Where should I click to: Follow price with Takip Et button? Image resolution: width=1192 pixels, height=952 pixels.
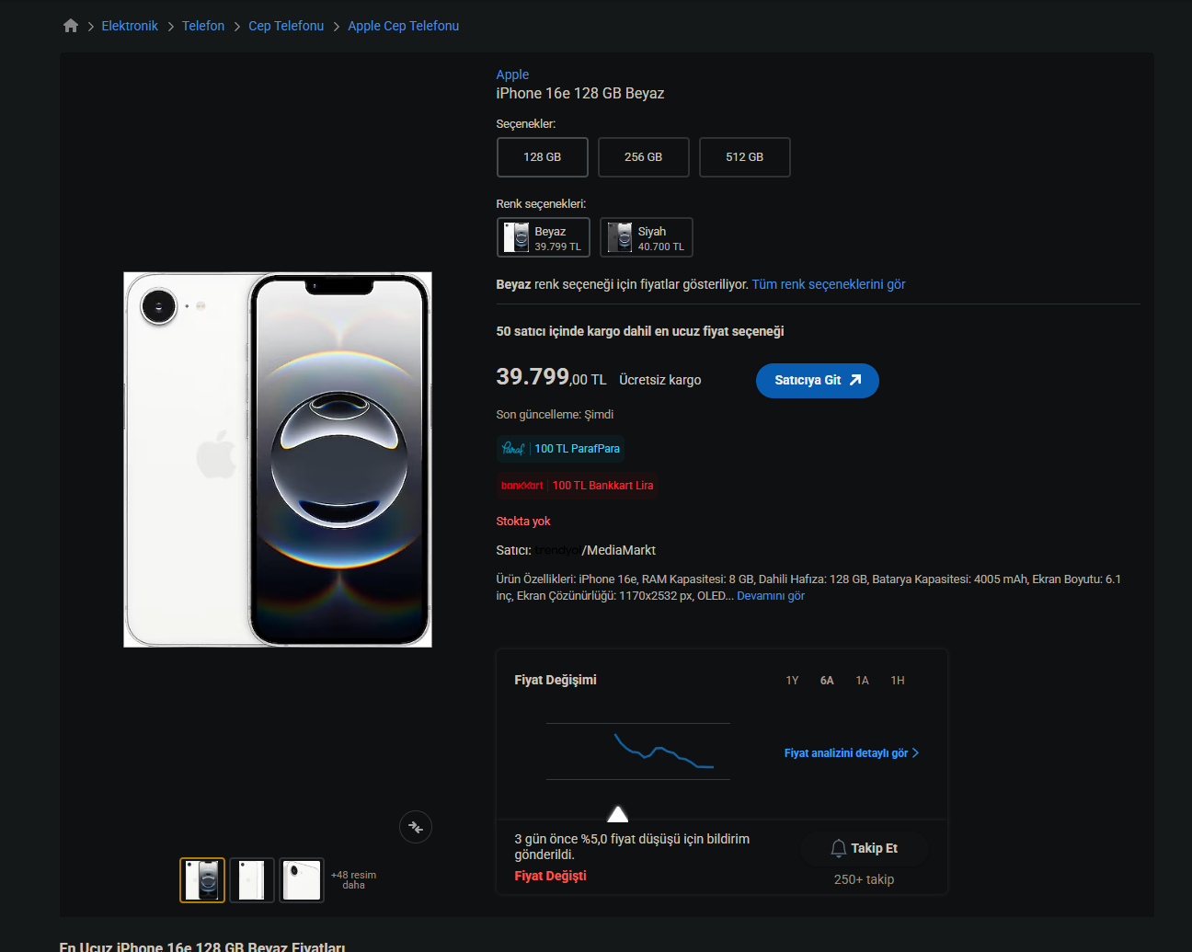click(x=865, y=848)
